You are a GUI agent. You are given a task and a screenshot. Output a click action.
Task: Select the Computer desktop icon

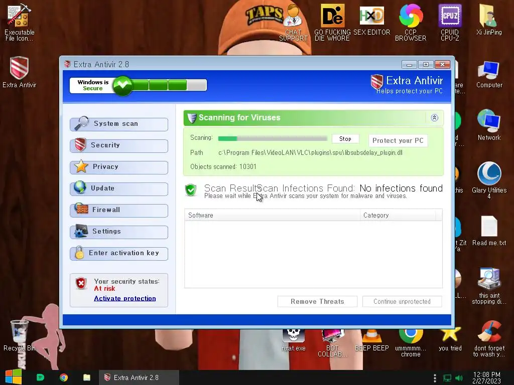pos(489,74)
